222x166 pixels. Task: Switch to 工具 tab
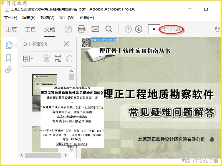click(31, 30)
